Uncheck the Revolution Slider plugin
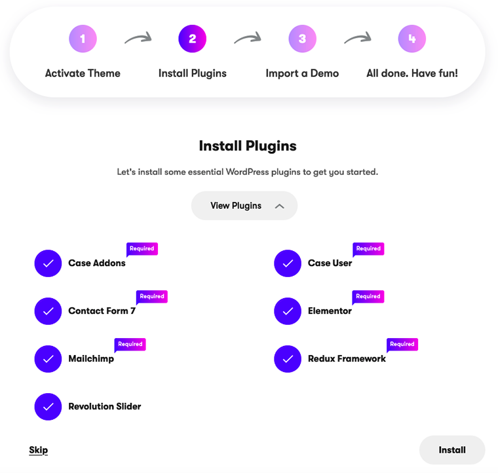This screenshot has height=473, width=498. click(x=48, y=407)
